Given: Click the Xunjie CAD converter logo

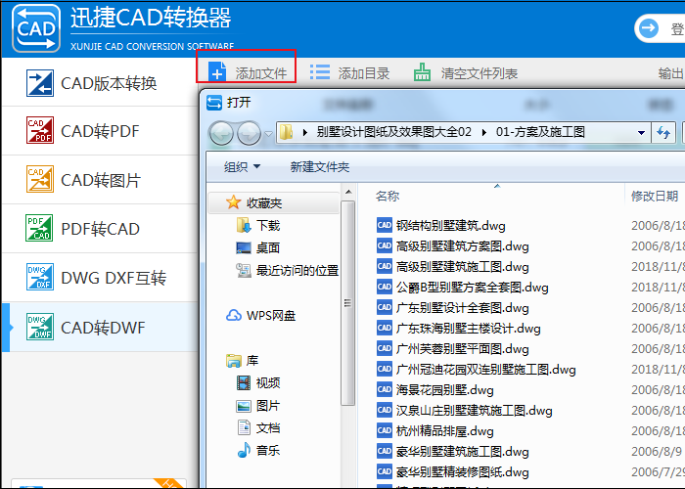Looking at the screenshot, I should [36, 28].
